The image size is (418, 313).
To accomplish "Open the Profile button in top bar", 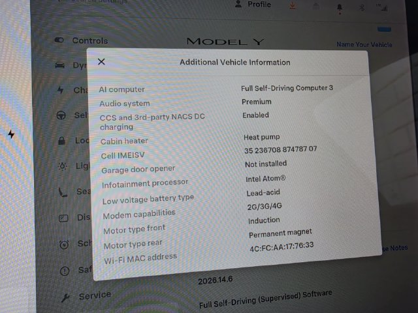I will pos(253,5).
